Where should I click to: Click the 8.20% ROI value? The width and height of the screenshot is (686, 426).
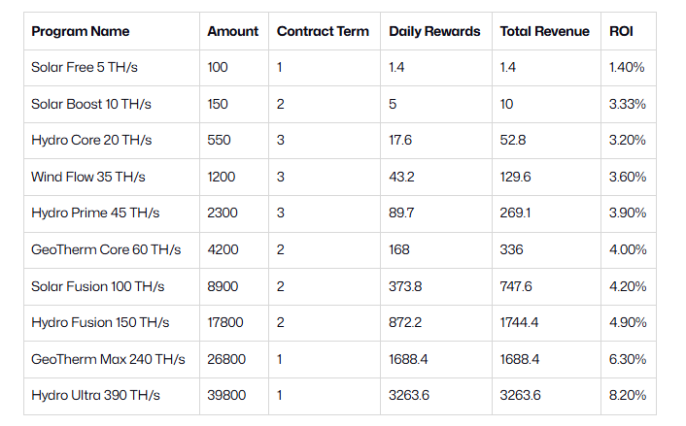point(628,395)
